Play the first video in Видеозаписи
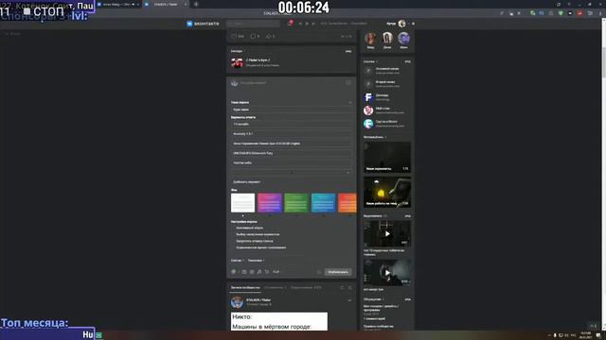 click(387, 233)
